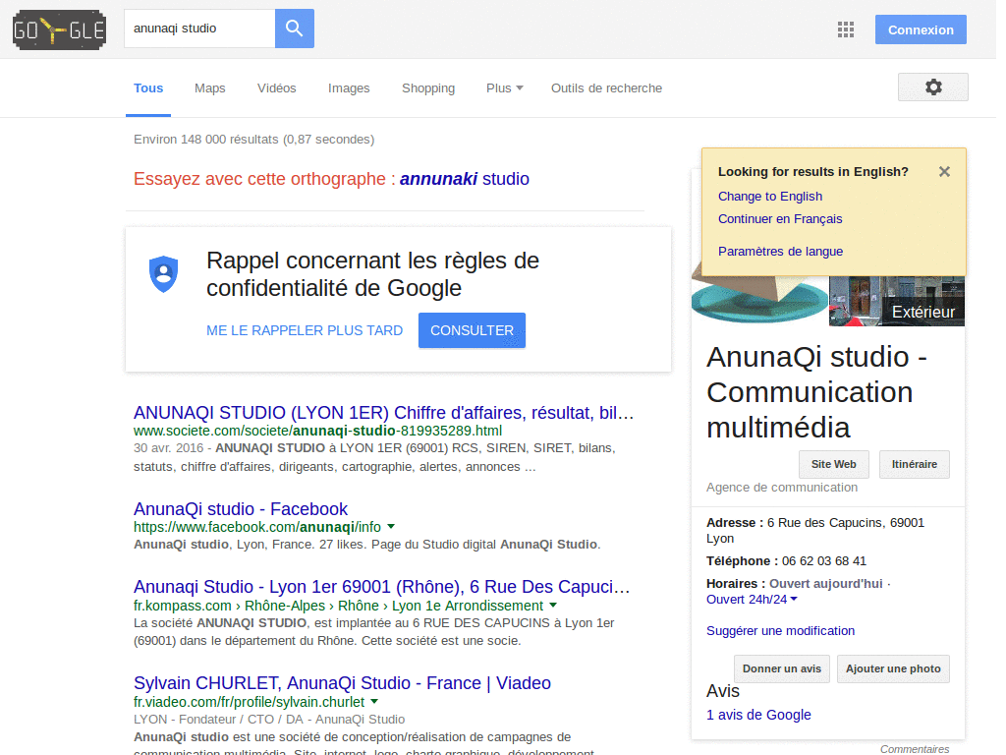The width and height of the screenshot is (1006, 755).
Task: Click the 'Agence de communication' label
Action: tap(781, 488)
